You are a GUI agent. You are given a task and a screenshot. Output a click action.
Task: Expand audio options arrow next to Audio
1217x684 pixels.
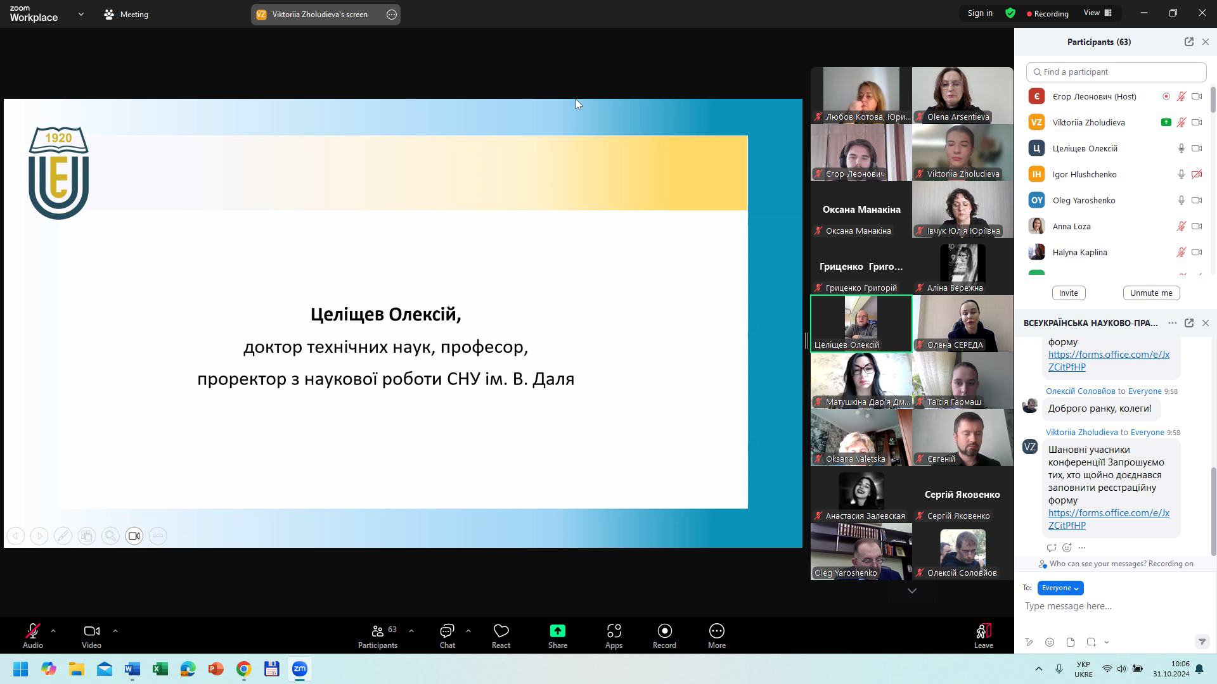(x=53, y=631)
